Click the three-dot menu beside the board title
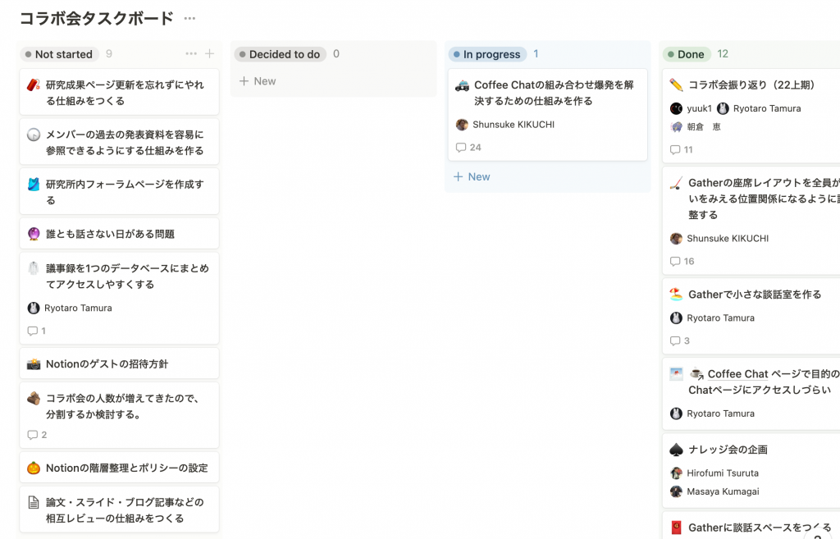 click(189, 18)
